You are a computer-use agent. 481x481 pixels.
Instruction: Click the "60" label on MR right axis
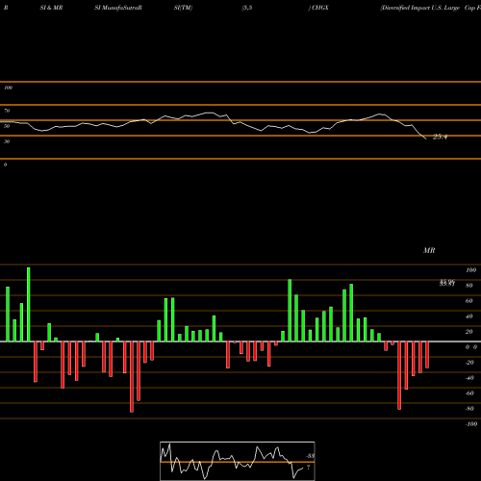(x=469, y=301)
